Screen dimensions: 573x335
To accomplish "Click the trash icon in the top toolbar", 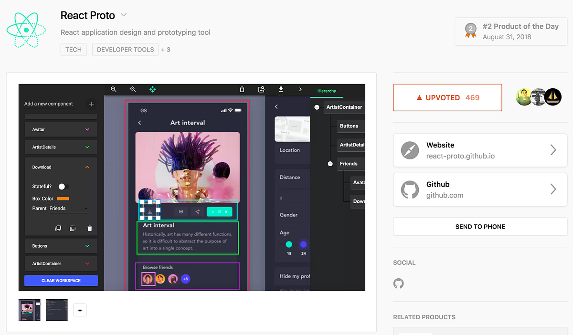I will (242, 89).
